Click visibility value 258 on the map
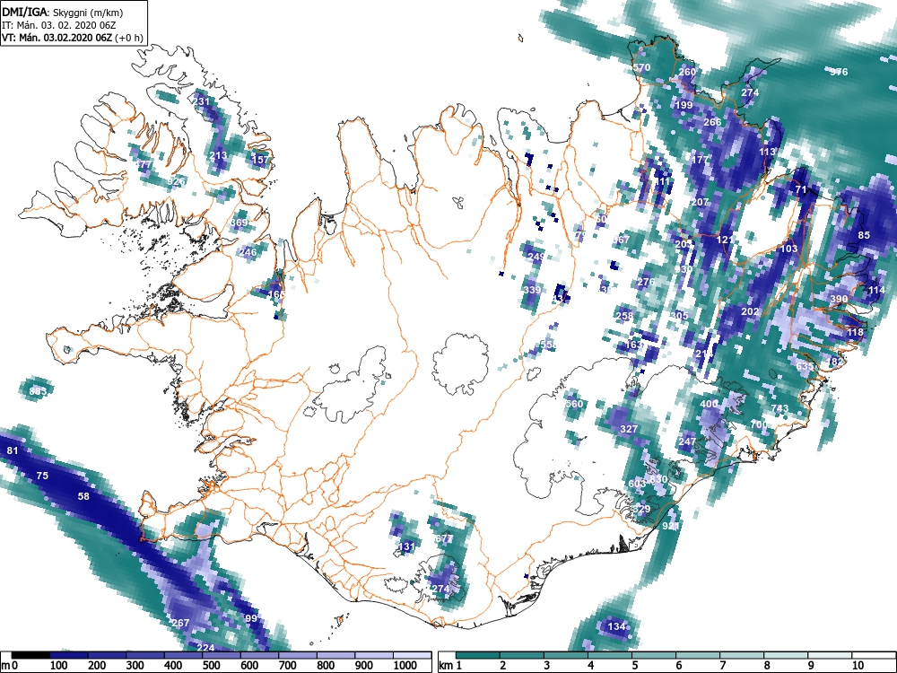The width and height of the screenshot is (897, 673). coord(624,316)
